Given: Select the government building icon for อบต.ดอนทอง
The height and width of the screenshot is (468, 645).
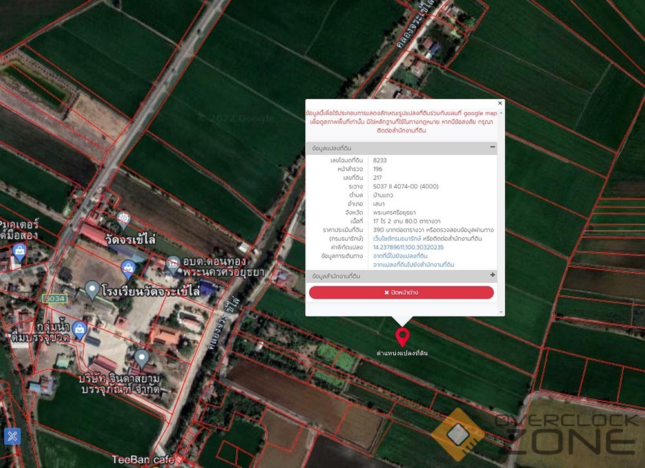Looking at the screenshot, I should 173,263.
